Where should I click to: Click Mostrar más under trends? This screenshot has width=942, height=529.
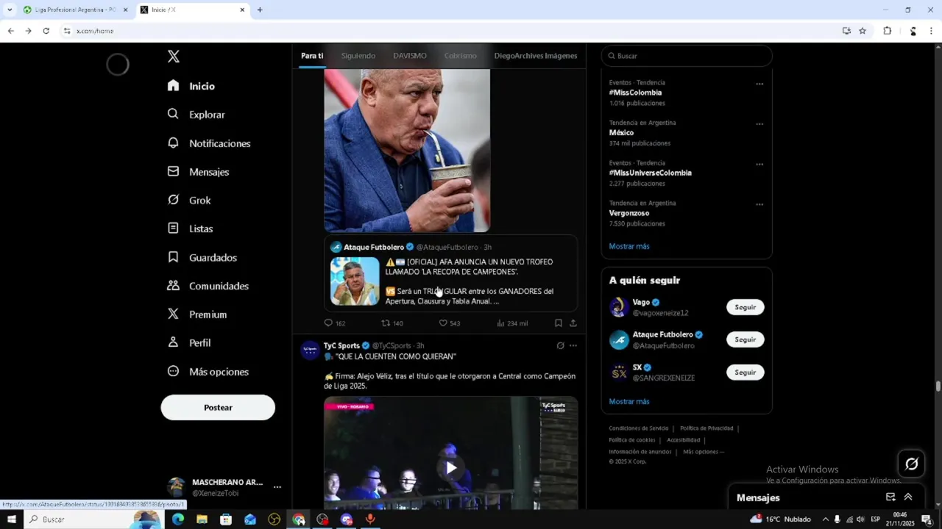point(629,246)
